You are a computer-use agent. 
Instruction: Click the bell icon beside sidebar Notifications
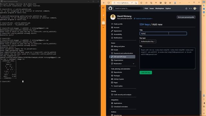(x=112, y=38)
